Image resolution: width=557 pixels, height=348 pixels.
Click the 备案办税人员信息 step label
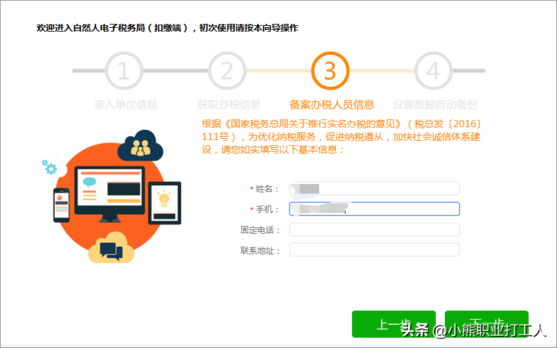click(332, 105)
